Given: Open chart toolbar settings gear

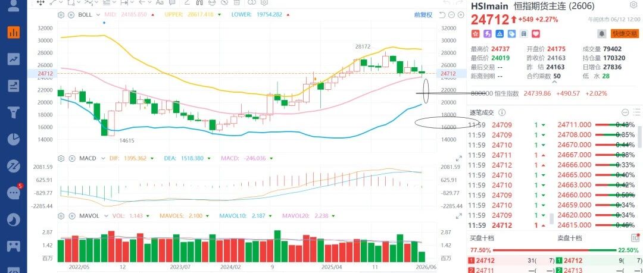Looking at the screenshot, I should [x=264, y=2].
